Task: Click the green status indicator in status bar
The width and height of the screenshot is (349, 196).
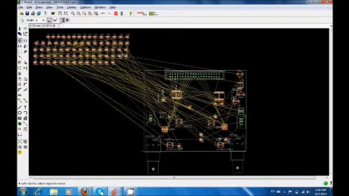Action: (x=326, y=183)
